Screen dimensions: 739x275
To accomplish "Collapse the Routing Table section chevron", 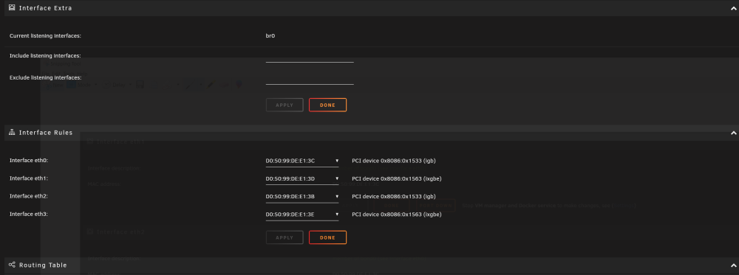I will [733, 265].
